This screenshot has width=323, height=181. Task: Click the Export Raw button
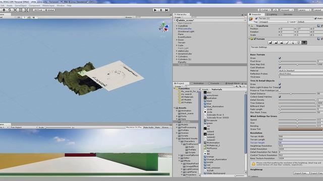click(x=316, y=173)
